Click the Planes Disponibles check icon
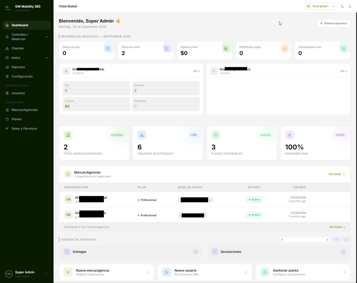The width and height of the screenshot is (357, 283). 216,135
